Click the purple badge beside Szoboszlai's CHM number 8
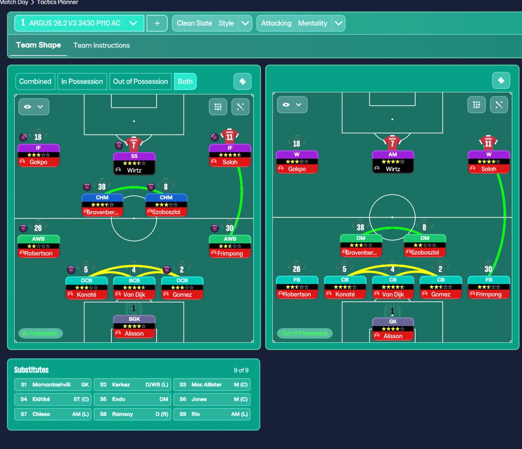The height and width of the screenshot is (449, 522). pos(151,187)
